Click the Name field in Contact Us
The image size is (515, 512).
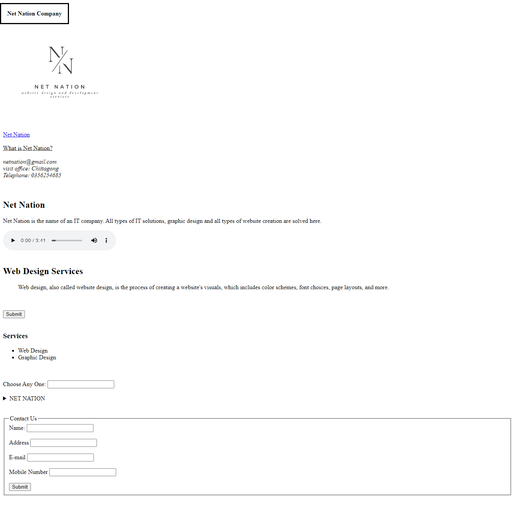(60, 428)
